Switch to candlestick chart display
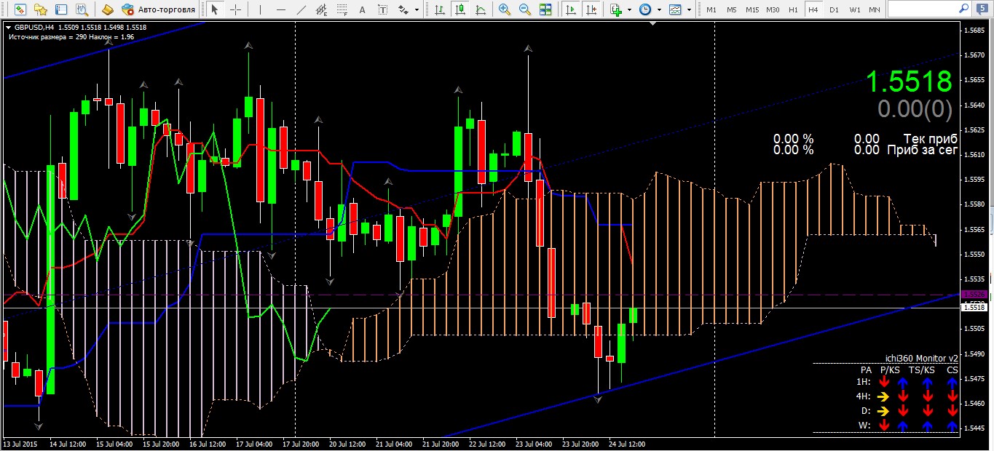Screen dimensions: 994x451 [x=459, y=9]
